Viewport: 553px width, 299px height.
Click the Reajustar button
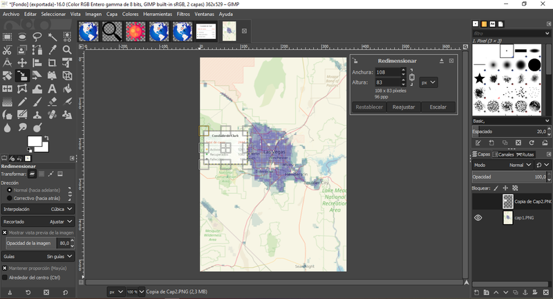click(x=404, y=107)
